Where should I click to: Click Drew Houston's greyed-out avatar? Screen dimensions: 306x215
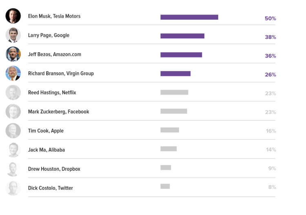pos(13,169)
